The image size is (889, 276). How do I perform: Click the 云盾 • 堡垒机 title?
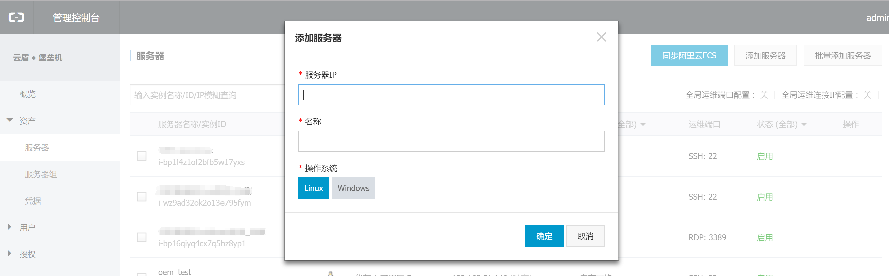point(38,57)
